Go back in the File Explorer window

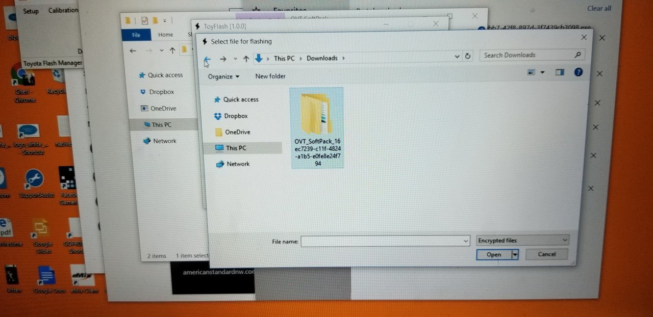[133, 50]
